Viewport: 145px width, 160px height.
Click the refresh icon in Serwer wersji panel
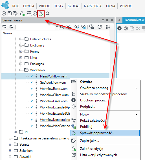(100, 27)
